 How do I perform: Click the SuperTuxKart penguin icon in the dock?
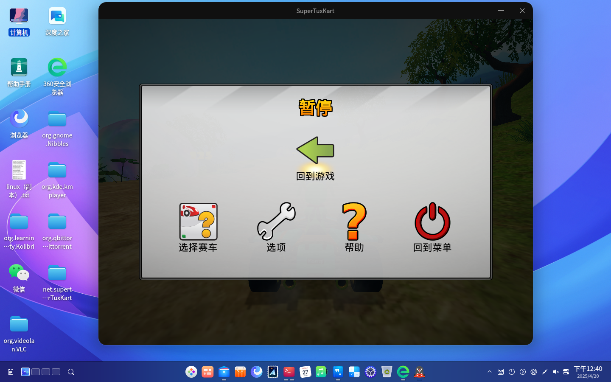click(x=420, y=372)
